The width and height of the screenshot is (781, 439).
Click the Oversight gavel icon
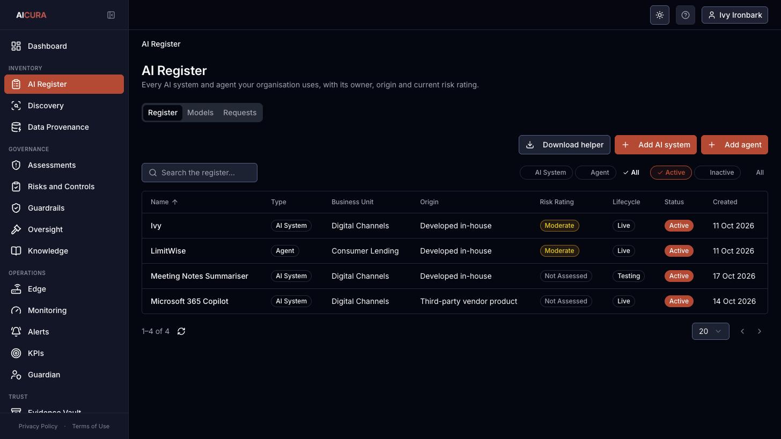tap(16, 229)
